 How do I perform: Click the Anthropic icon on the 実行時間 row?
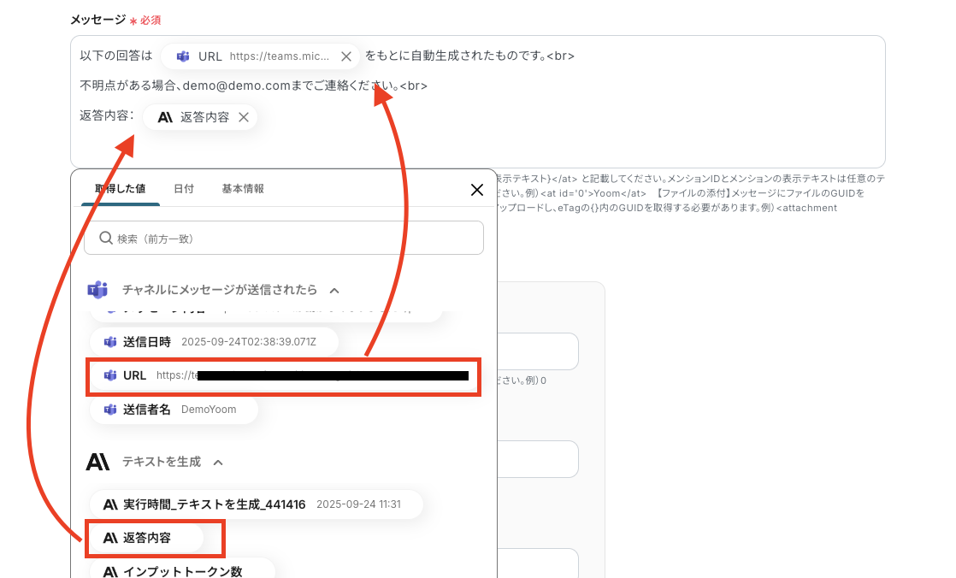(x=110, y=504)
